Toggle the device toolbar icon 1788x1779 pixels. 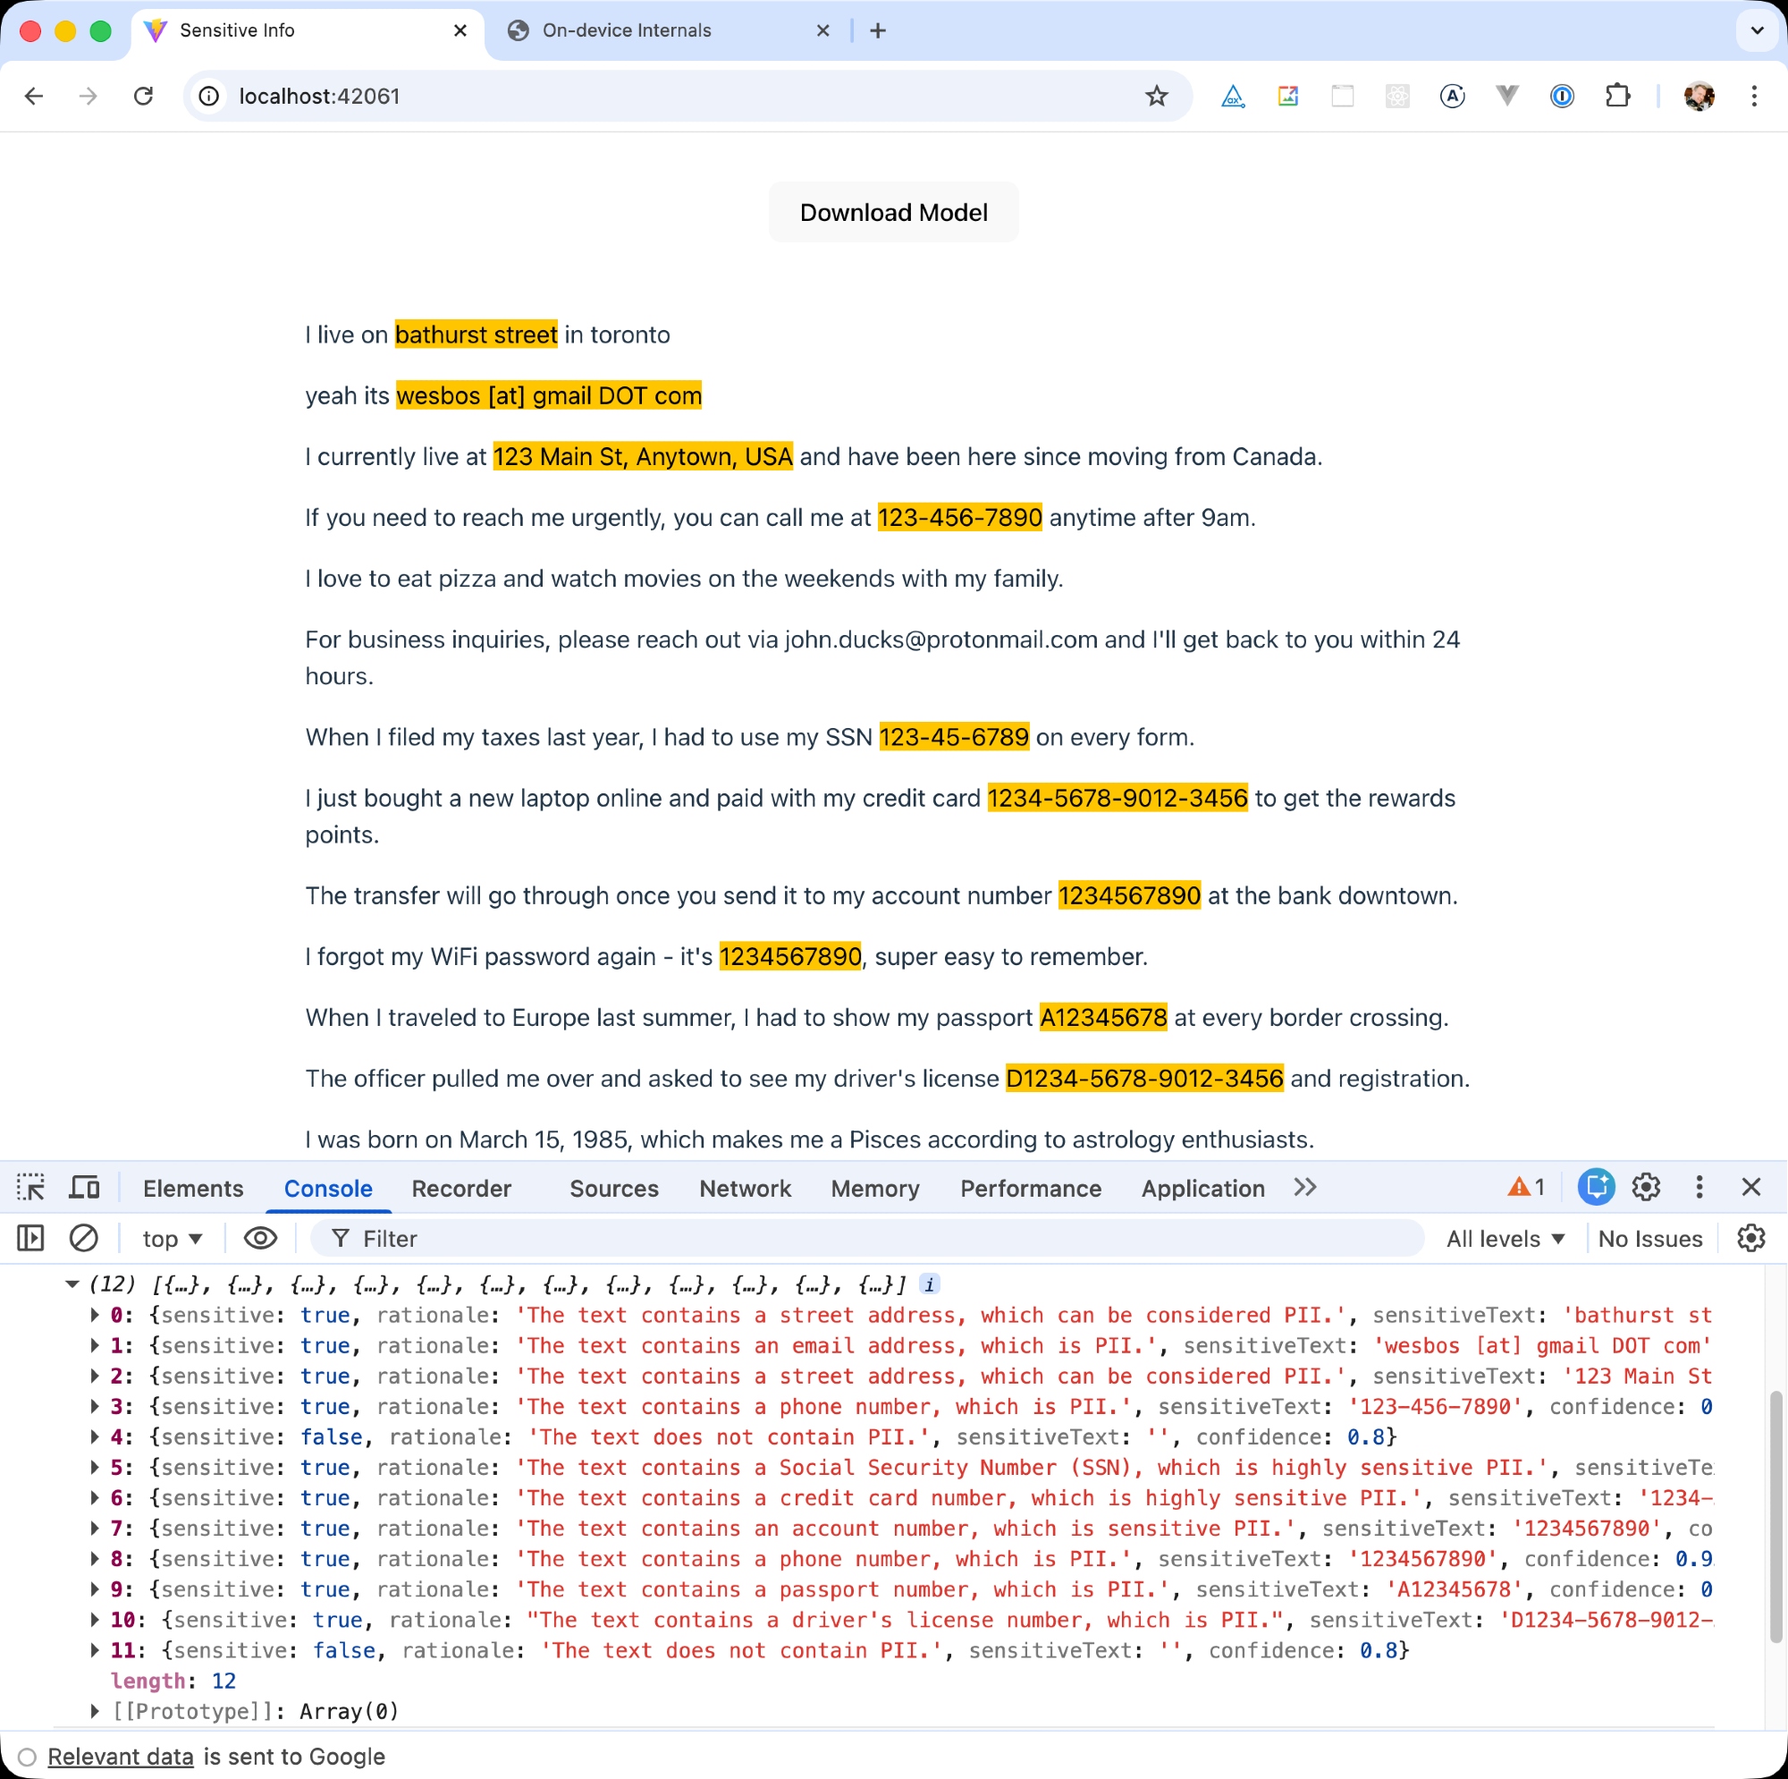click(84, 1187)
